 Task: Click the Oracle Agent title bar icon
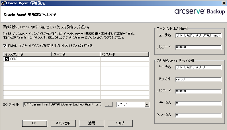tap(3, 3)
